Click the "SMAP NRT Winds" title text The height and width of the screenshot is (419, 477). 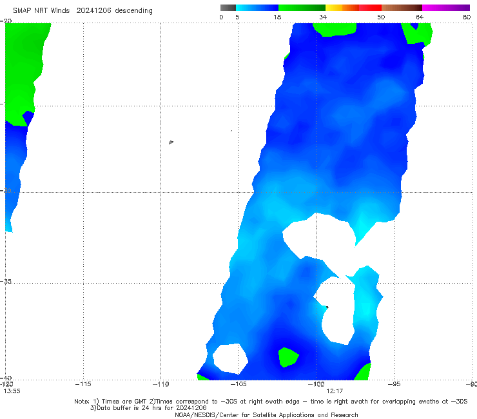(41, 11)
